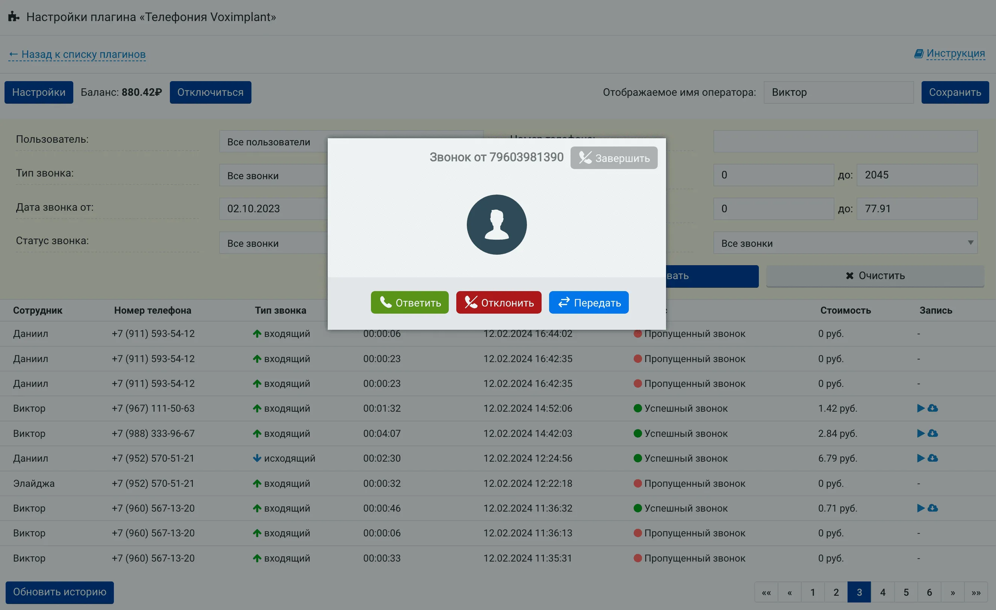The height and width of the screenshot is (610, 996).
Task: Transfer the call with Передать
Action: point(589,302)
